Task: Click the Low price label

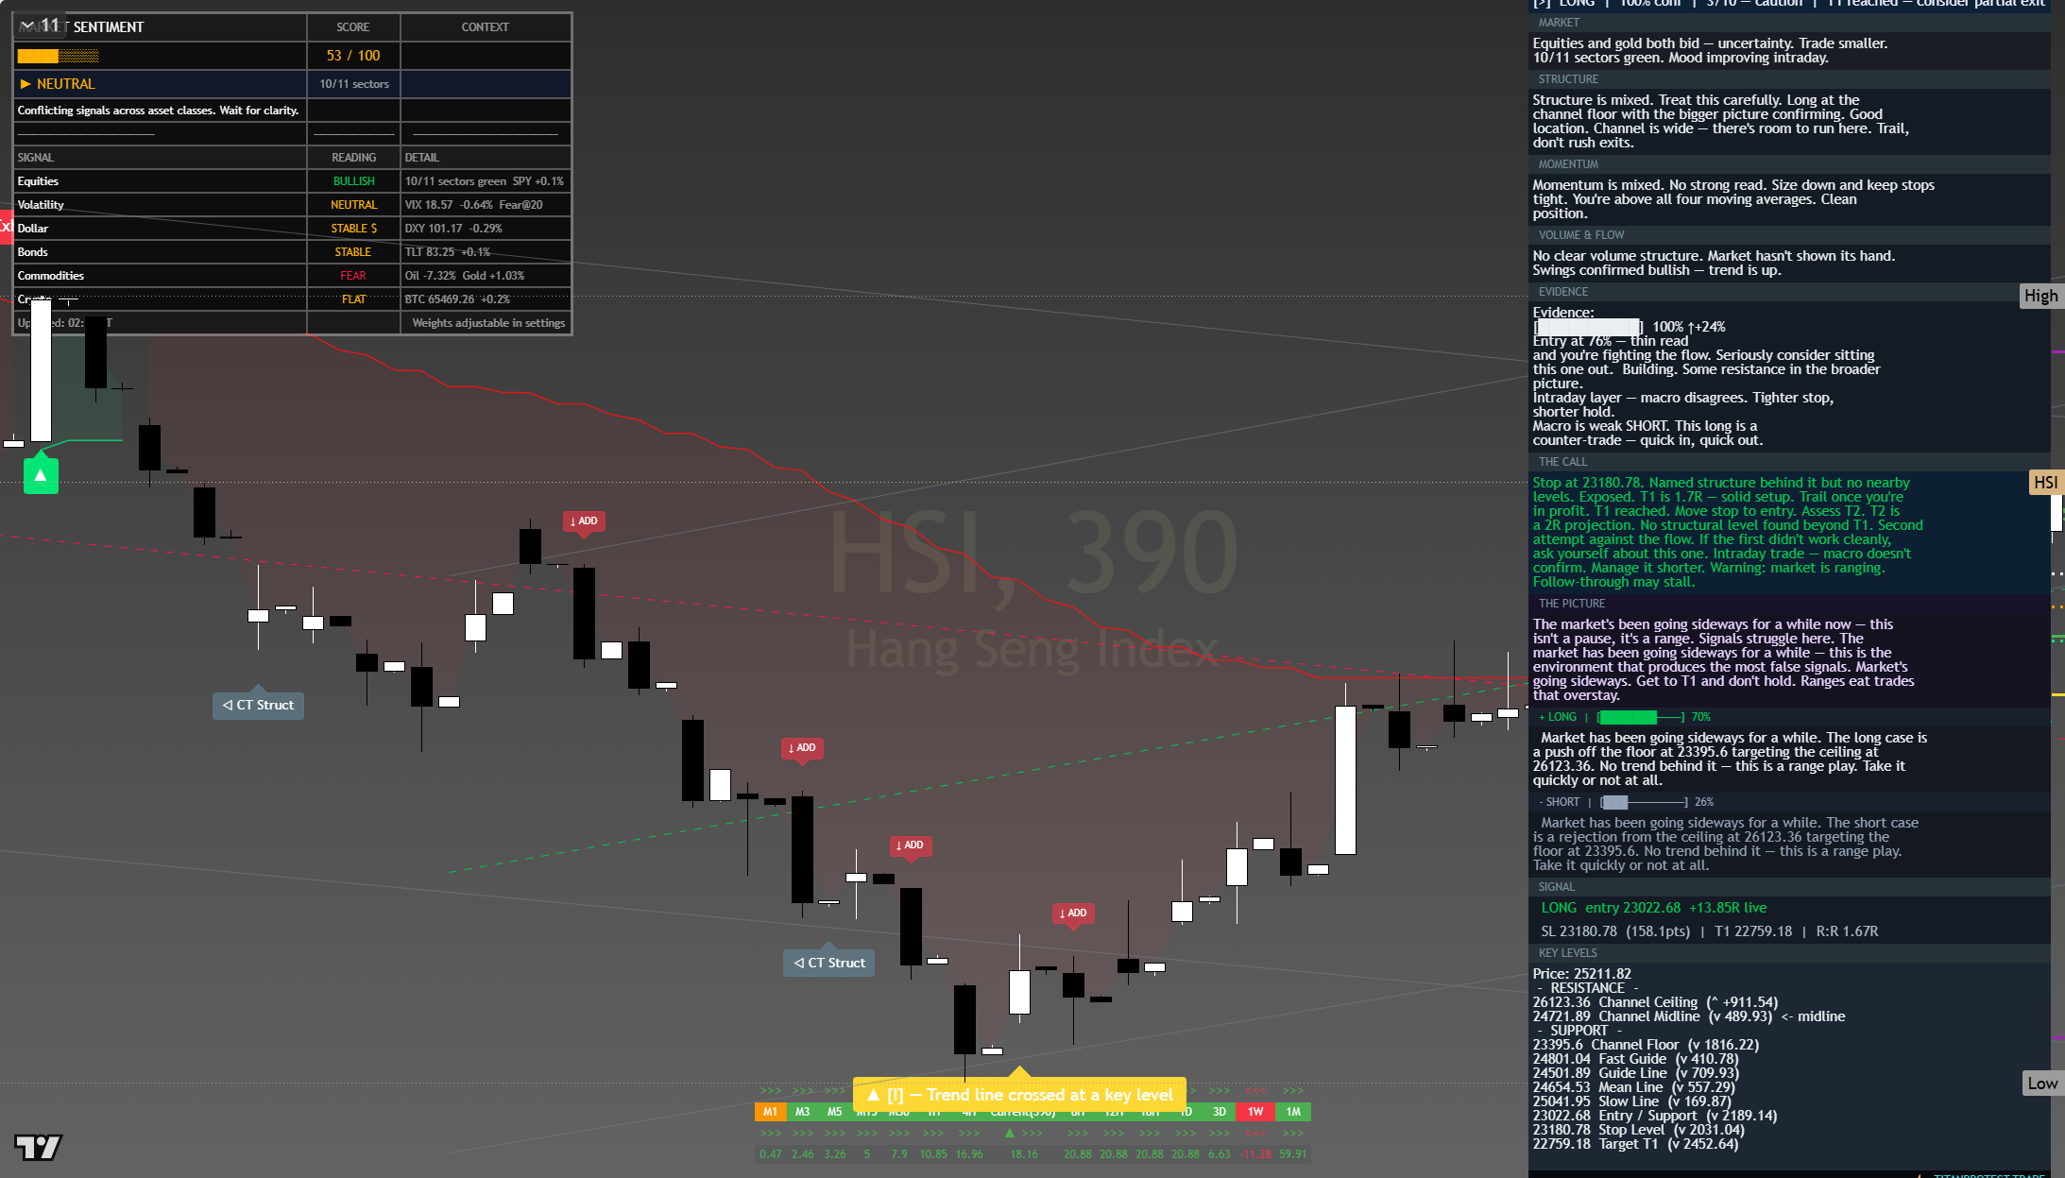Action: [x=2042, y=1084]
